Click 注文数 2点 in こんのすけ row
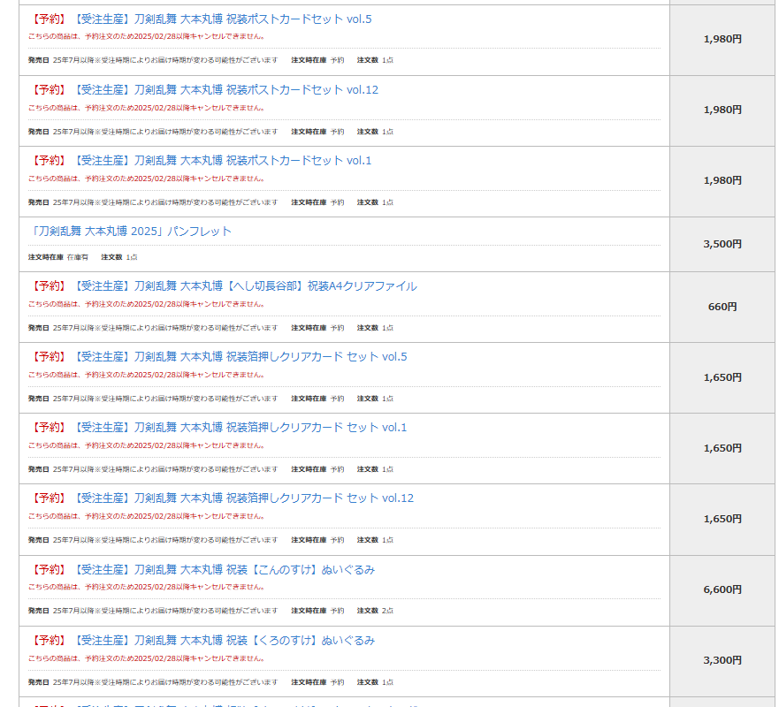This screenshot has height=707, width=779. pyautogui.click(x=375, y=611)
